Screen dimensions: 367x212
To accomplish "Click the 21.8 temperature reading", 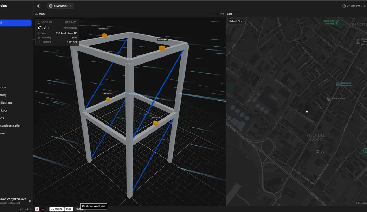I will pyautogui.click(x=41, y=27).
